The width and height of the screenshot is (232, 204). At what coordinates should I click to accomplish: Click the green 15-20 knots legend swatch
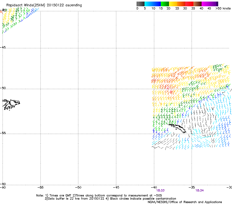[x=165, y=4]
